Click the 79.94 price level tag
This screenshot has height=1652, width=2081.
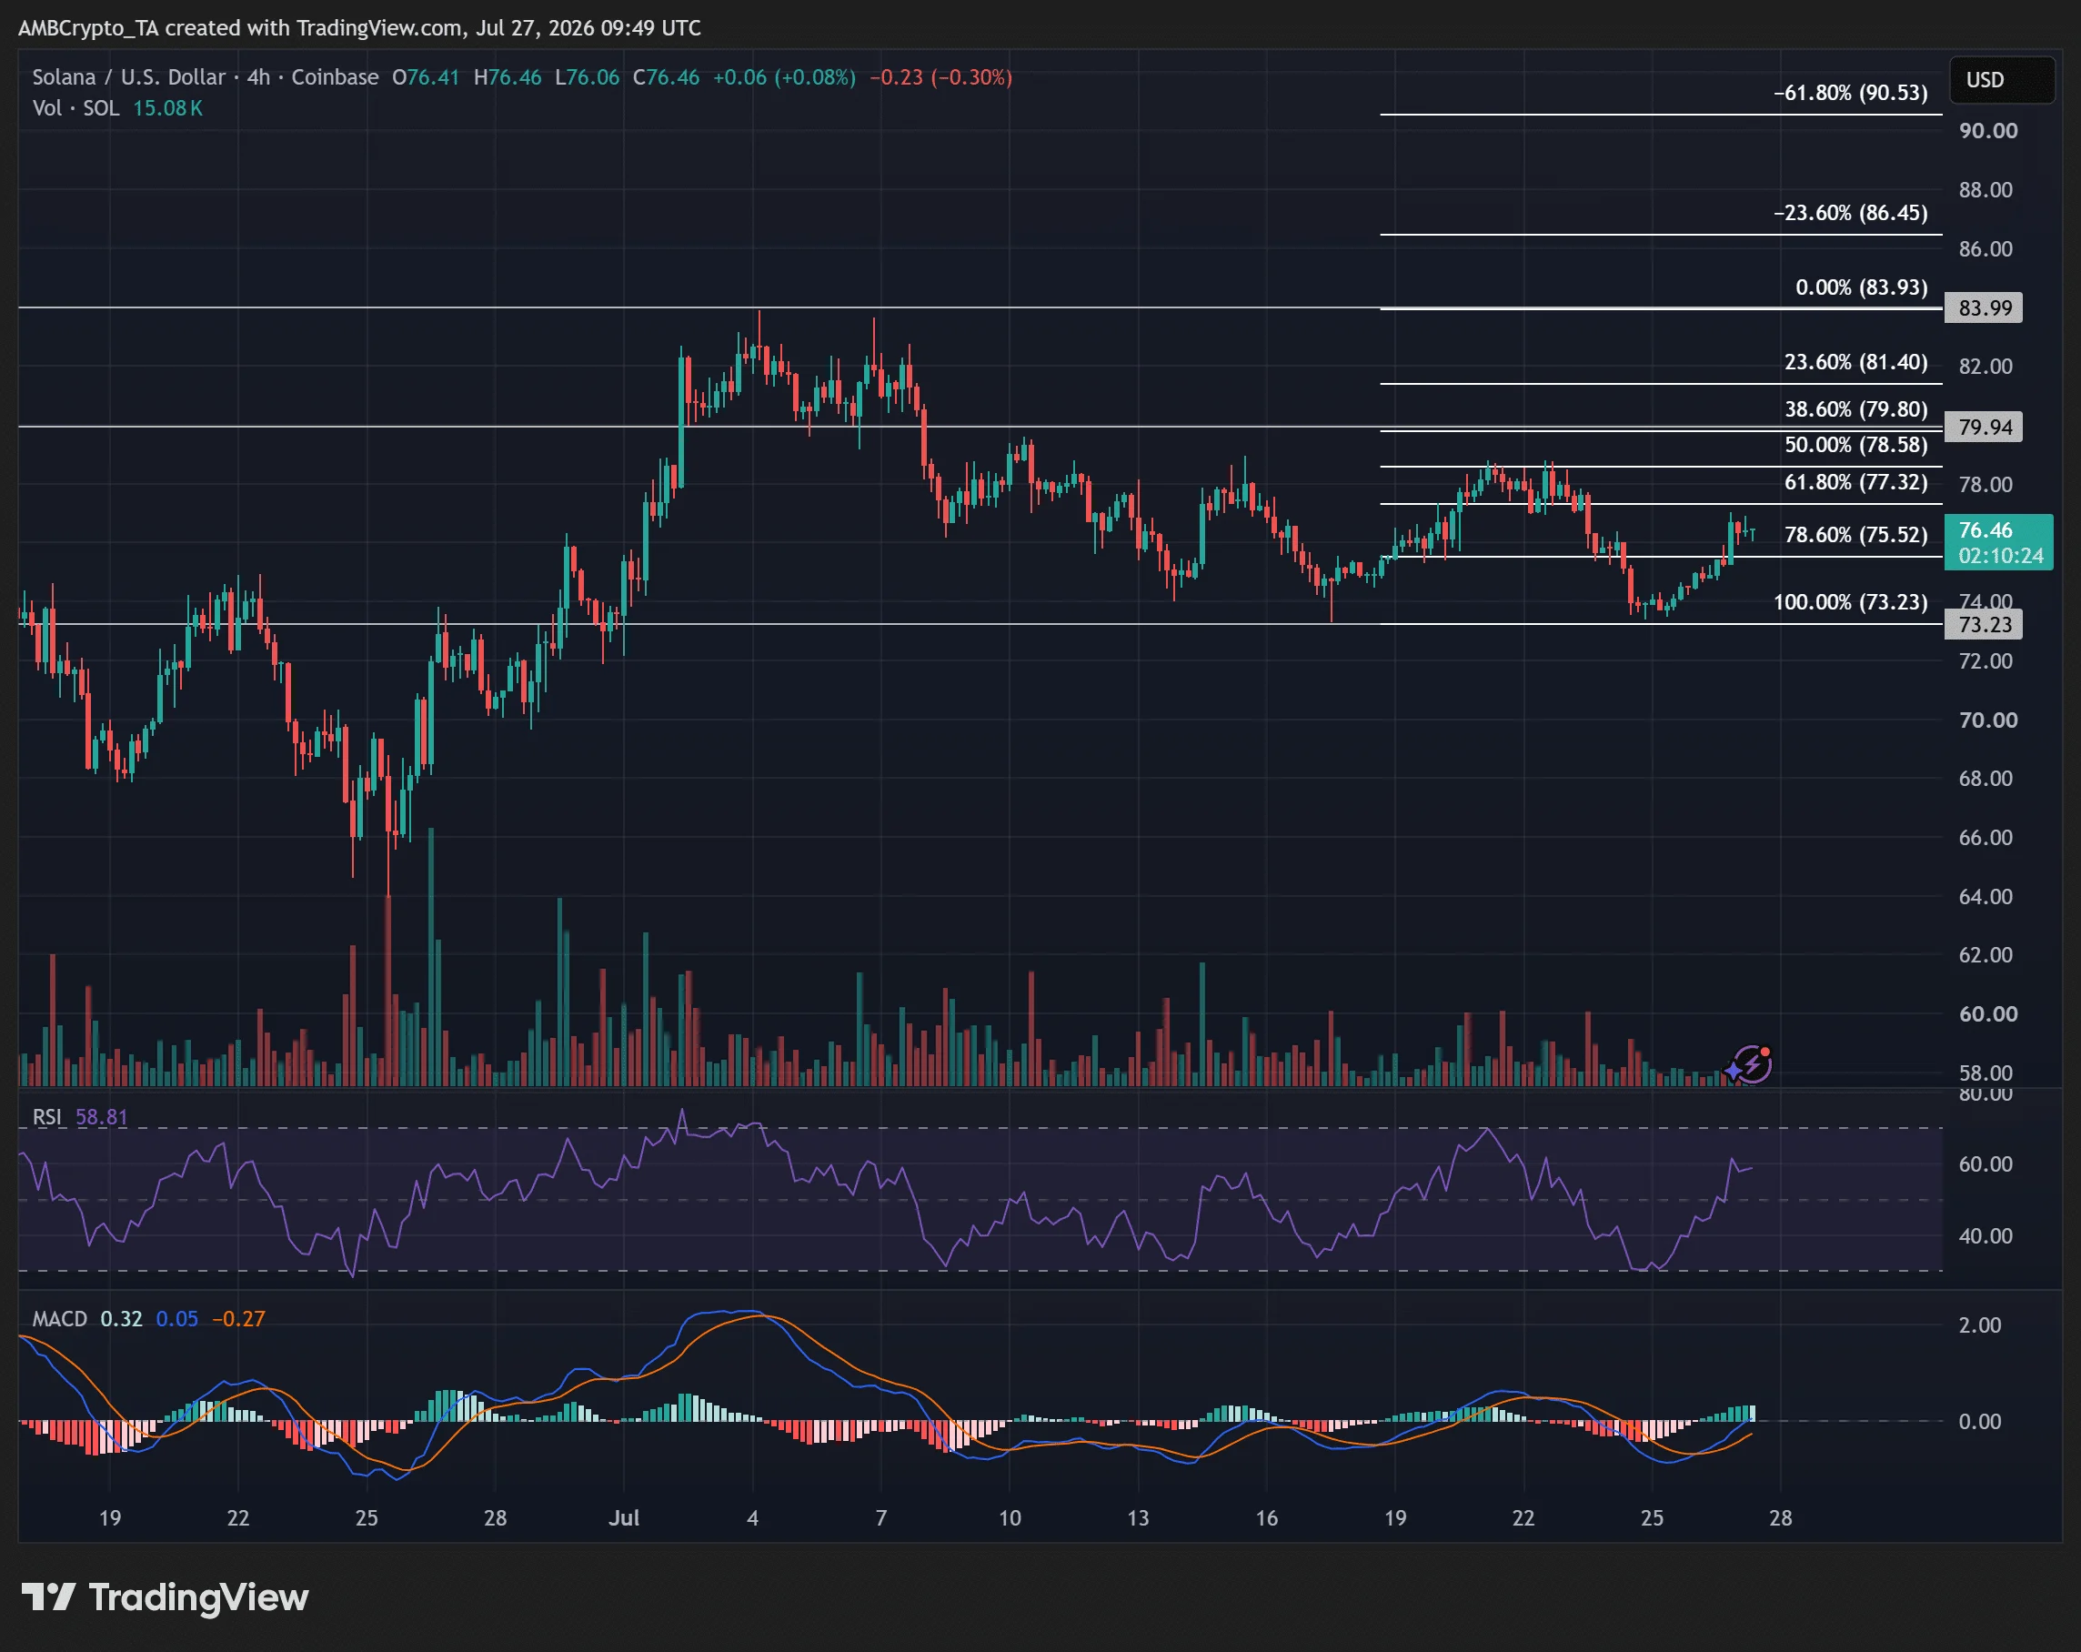1984,427
